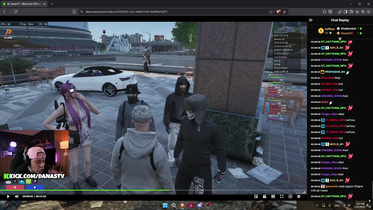
Task: Open playback speed control
Action: [290, 196]
